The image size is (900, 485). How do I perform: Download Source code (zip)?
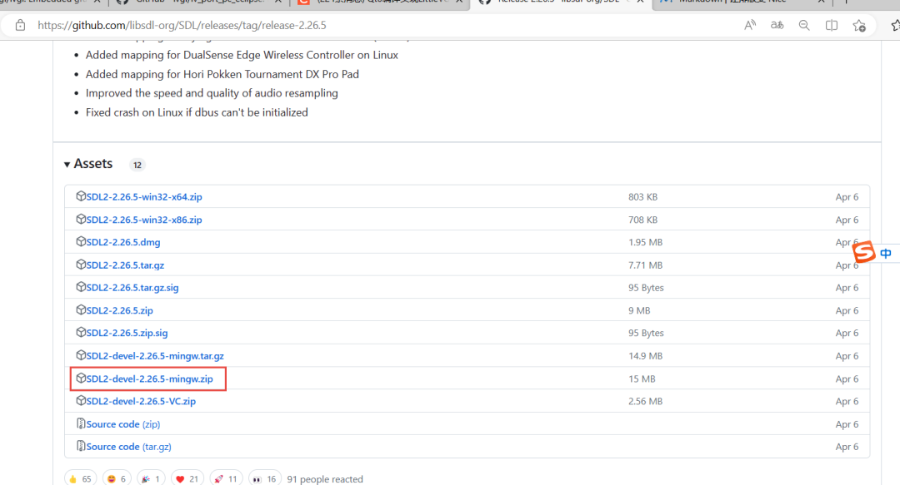122,423
